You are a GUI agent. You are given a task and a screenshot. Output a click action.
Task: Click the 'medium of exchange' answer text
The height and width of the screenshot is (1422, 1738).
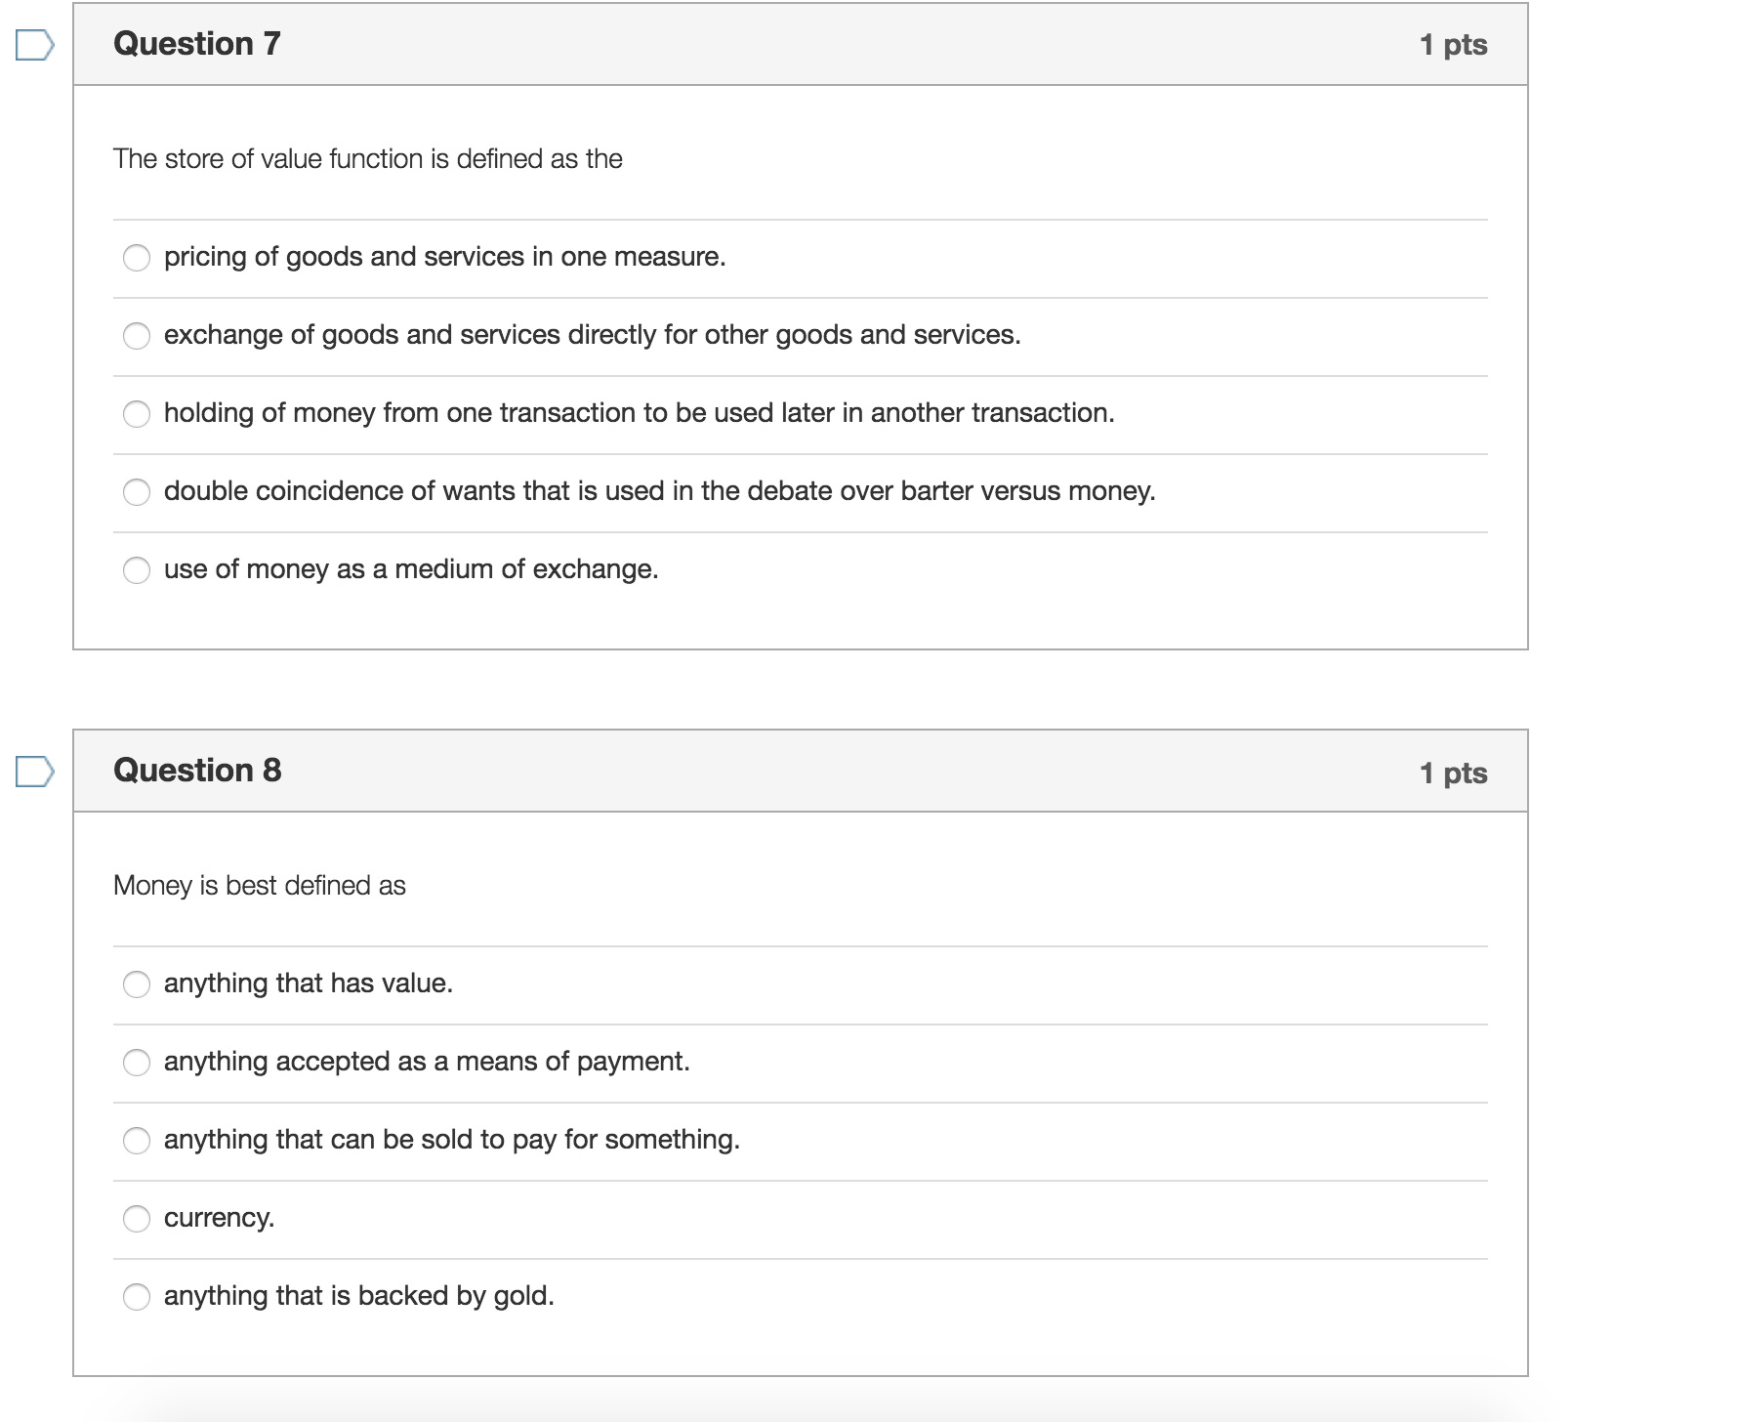(411, 569)
